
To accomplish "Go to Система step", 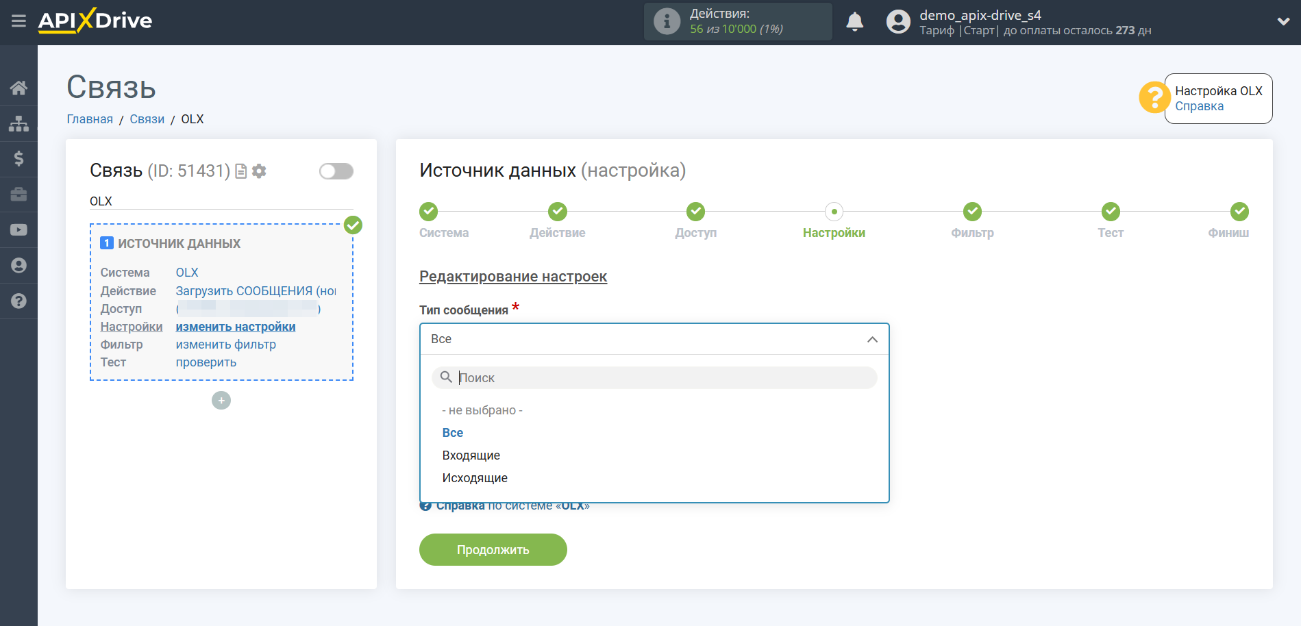I will point(429,212).
